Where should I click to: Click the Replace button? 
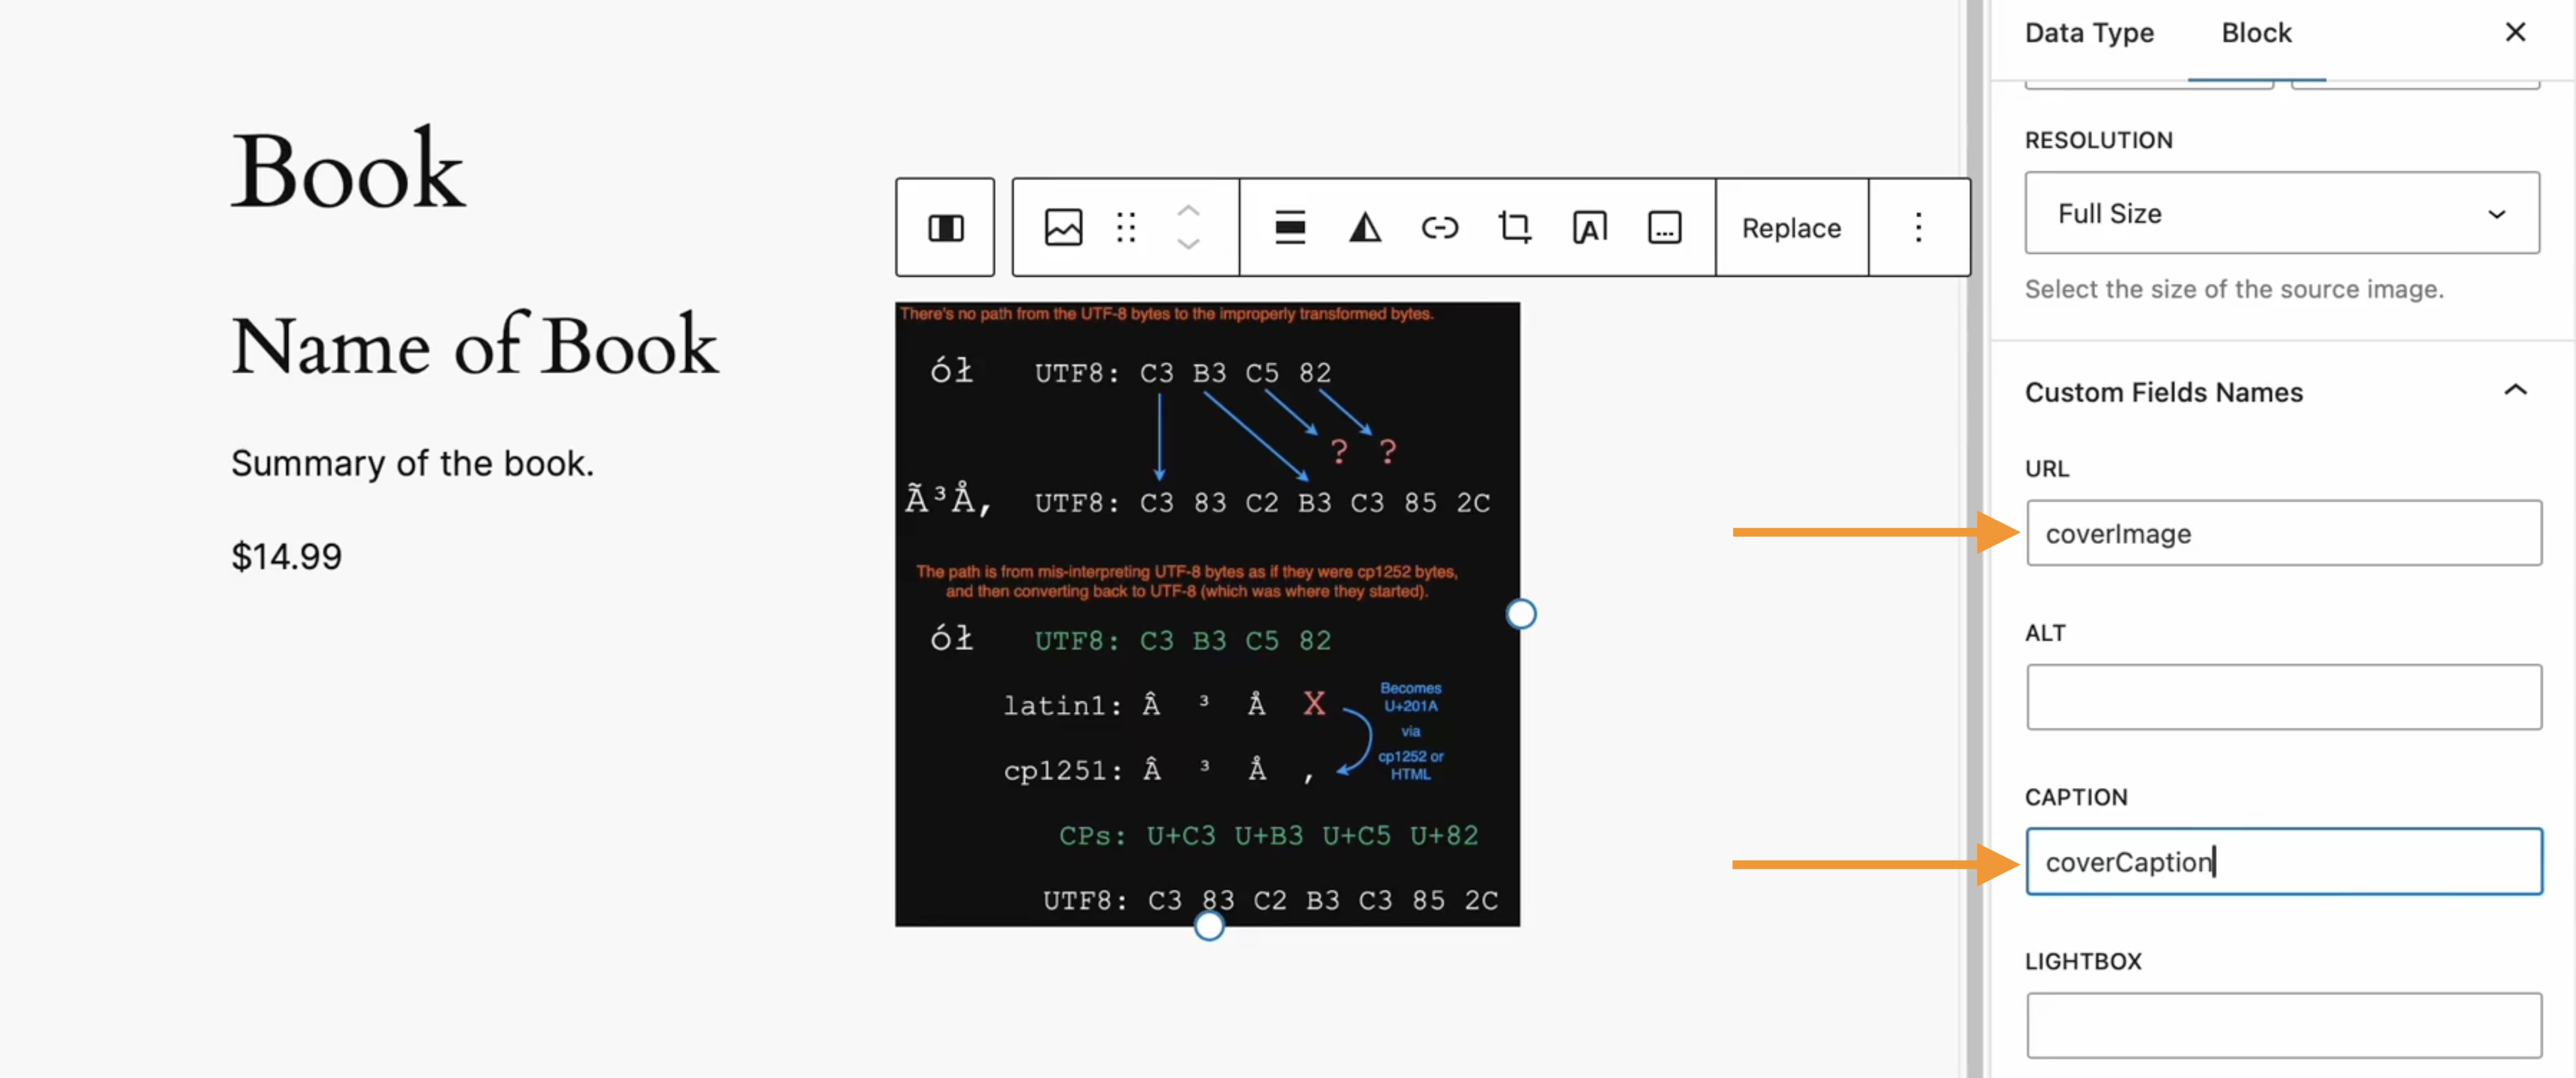[x=1791, y=228]
